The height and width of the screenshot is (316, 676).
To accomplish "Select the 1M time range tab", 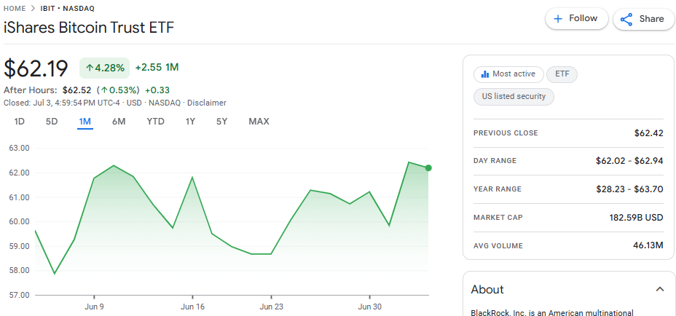I will click(x=85, y=122).
